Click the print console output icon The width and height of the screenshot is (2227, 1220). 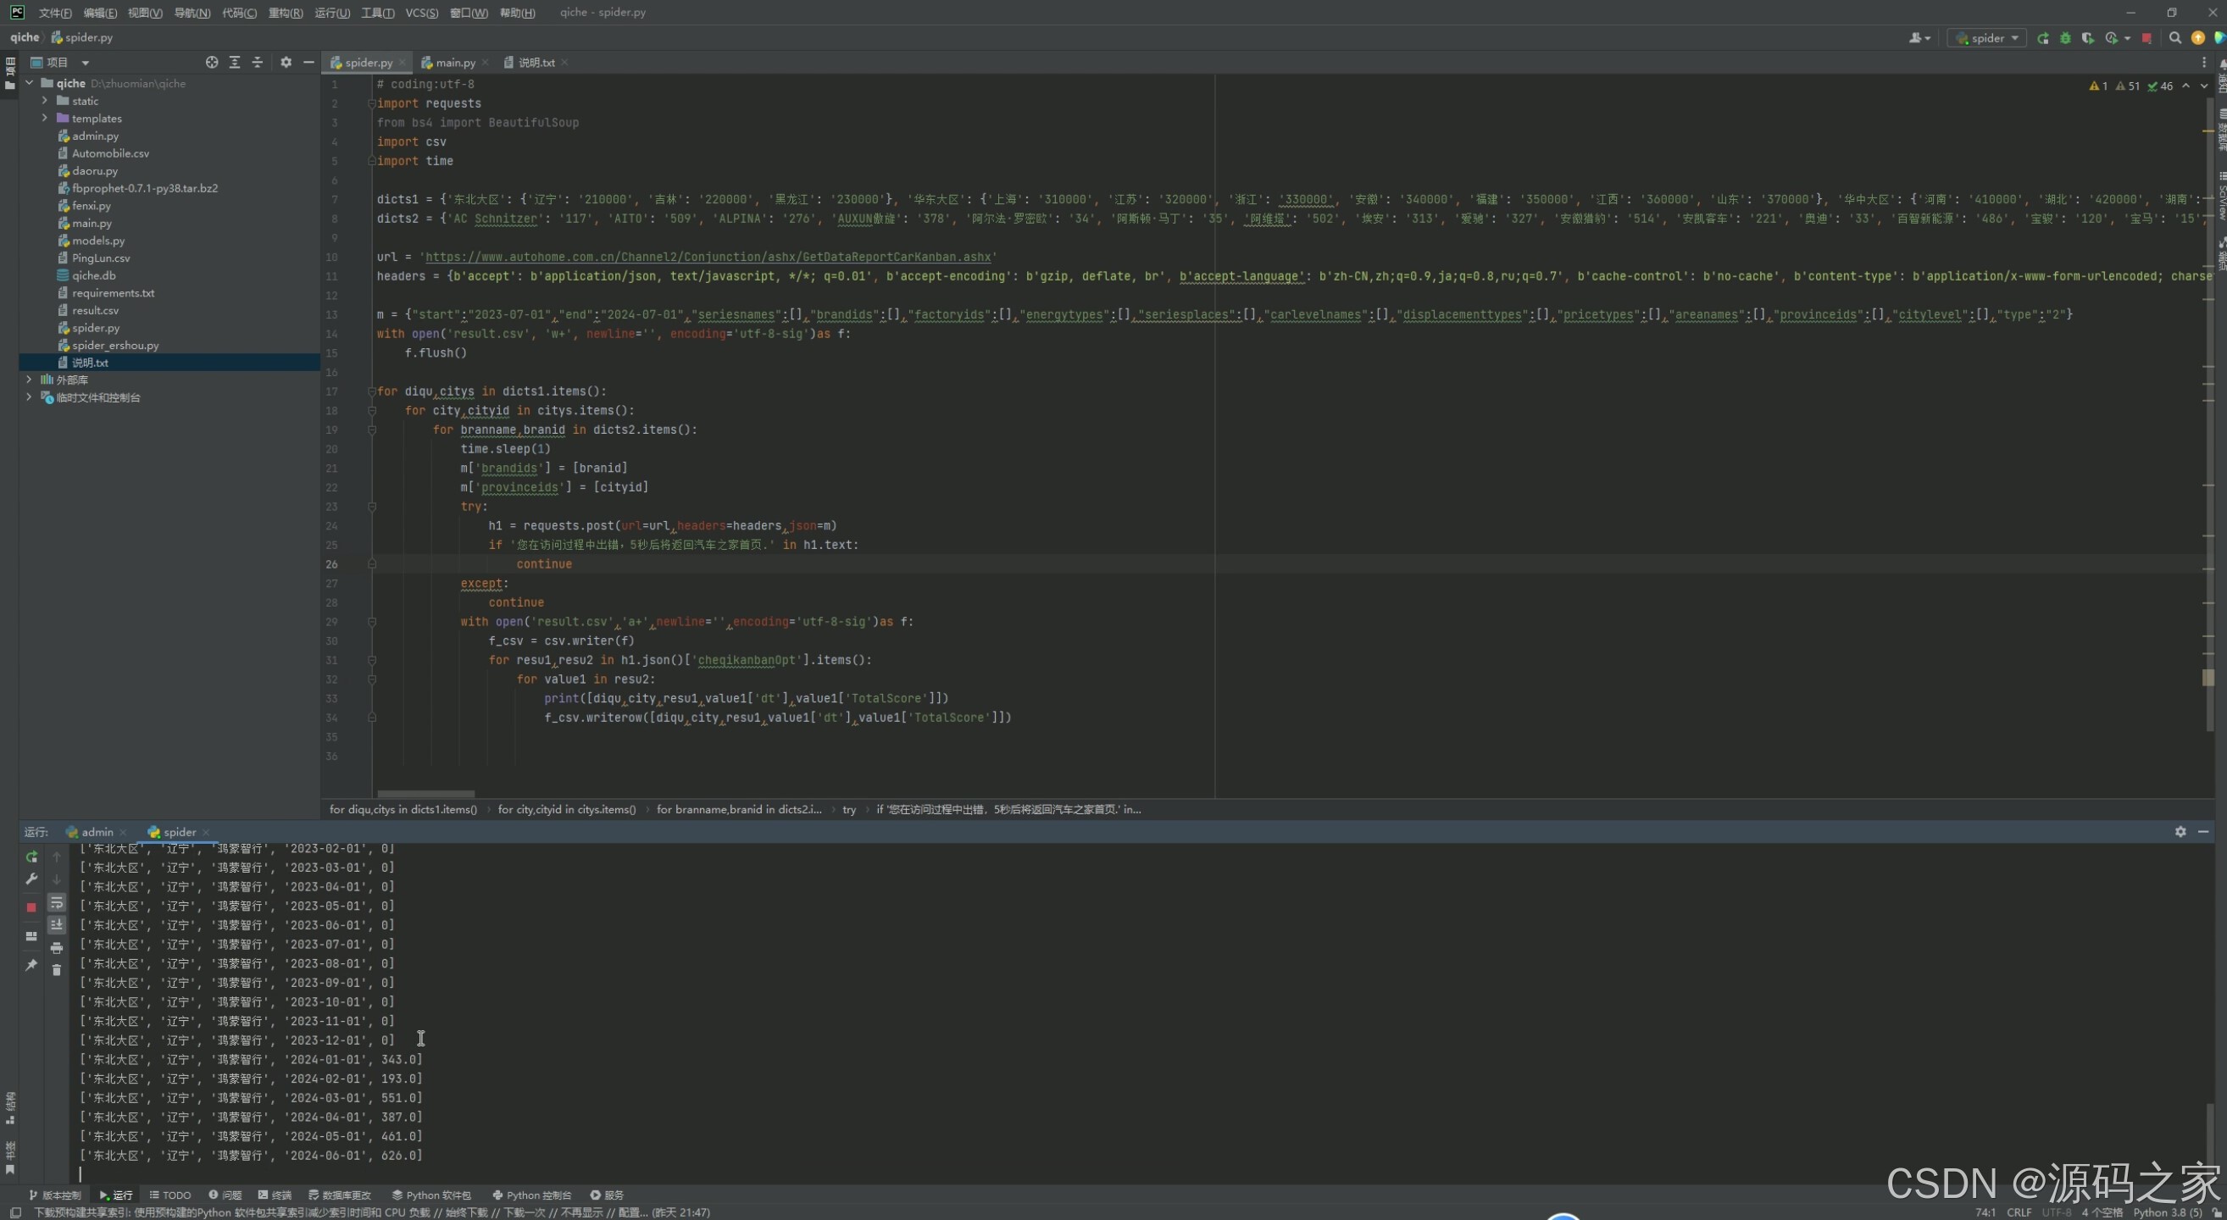coord(57,948)
